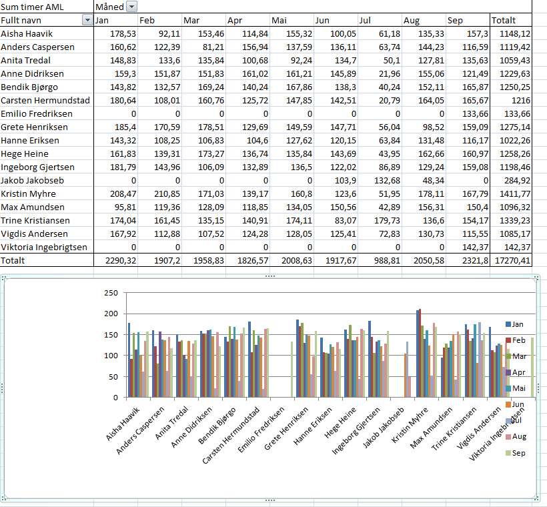
Task: Click the chart's bottom edge resize handle
Action: coord(270,500)
